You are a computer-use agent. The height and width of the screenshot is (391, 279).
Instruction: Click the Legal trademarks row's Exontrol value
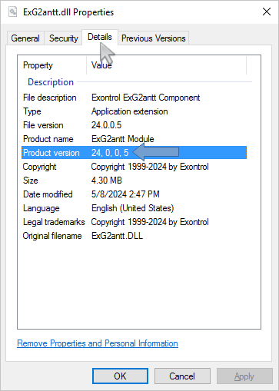pos(150,222)
